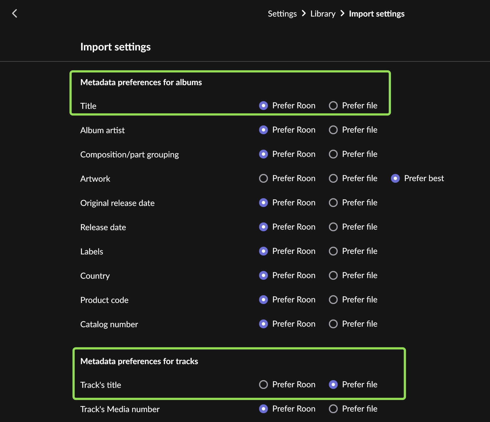Click the back arrow icon

coord(15,13)
